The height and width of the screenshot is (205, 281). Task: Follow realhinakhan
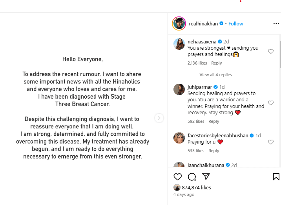coord(236,23)
